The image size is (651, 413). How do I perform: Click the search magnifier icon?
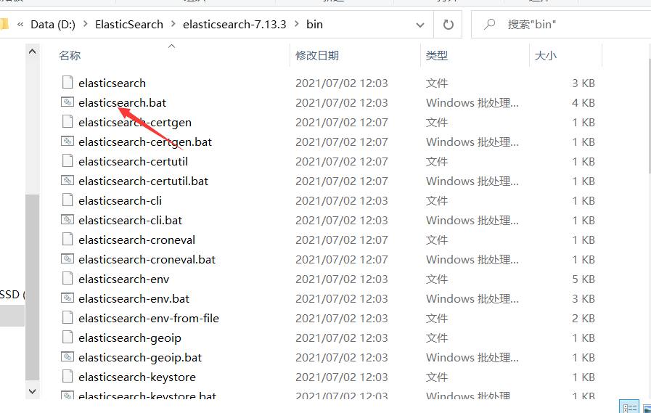490,24
